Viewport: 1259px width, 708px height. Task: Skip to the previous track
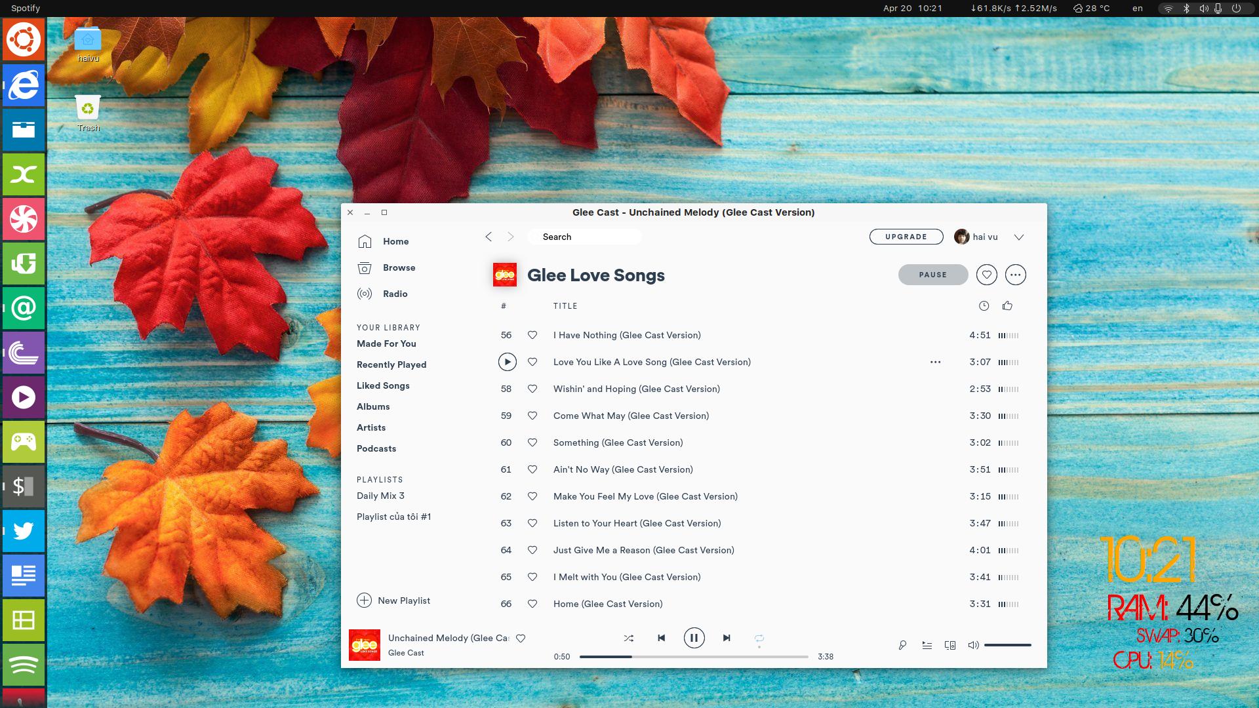(661, 638)
